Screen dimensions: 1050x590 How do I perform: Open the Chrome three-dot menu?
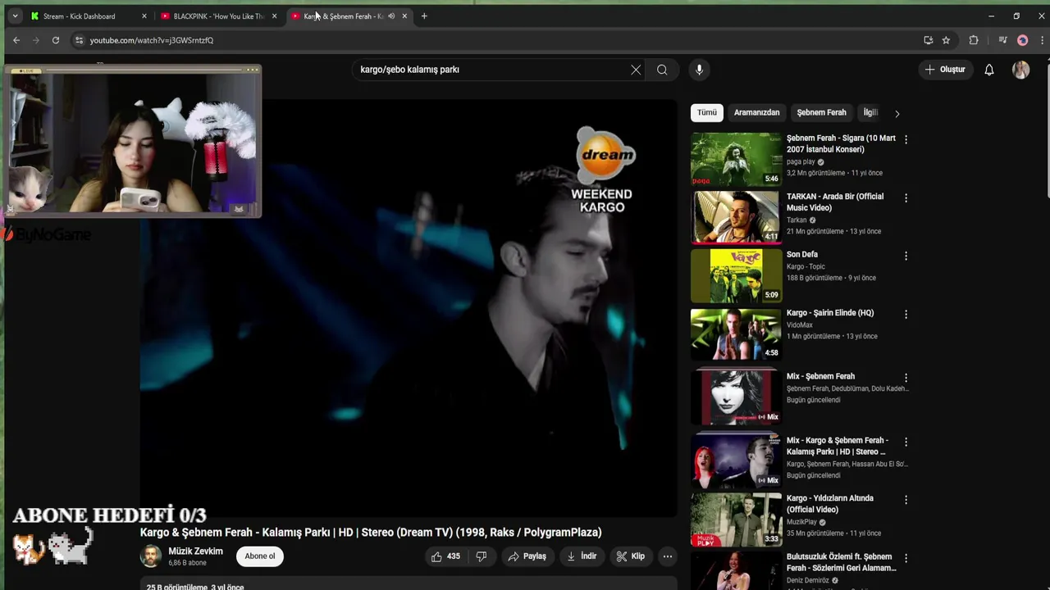coord(1042,40)
